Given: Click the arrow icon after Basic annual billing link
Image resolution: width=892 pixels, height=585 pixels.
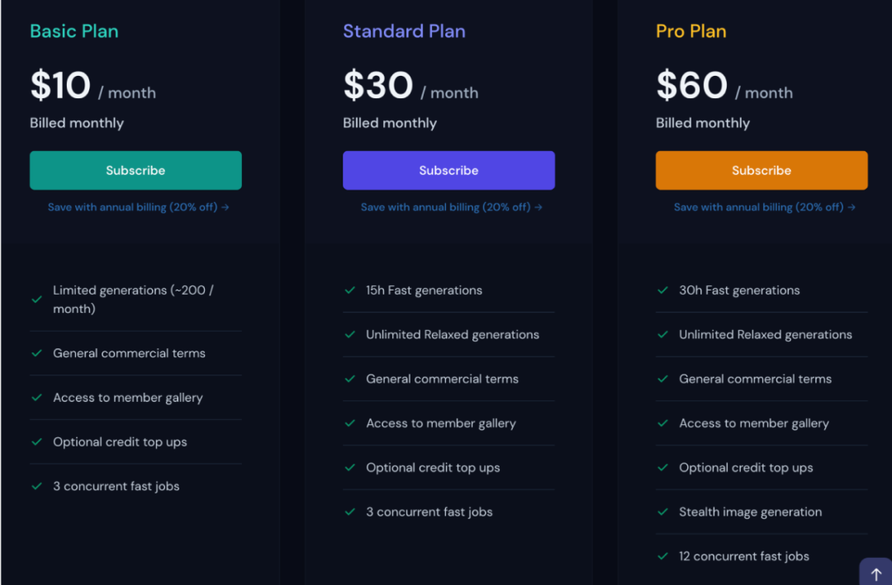Looking at the screenshot, I should click(225, 207).
